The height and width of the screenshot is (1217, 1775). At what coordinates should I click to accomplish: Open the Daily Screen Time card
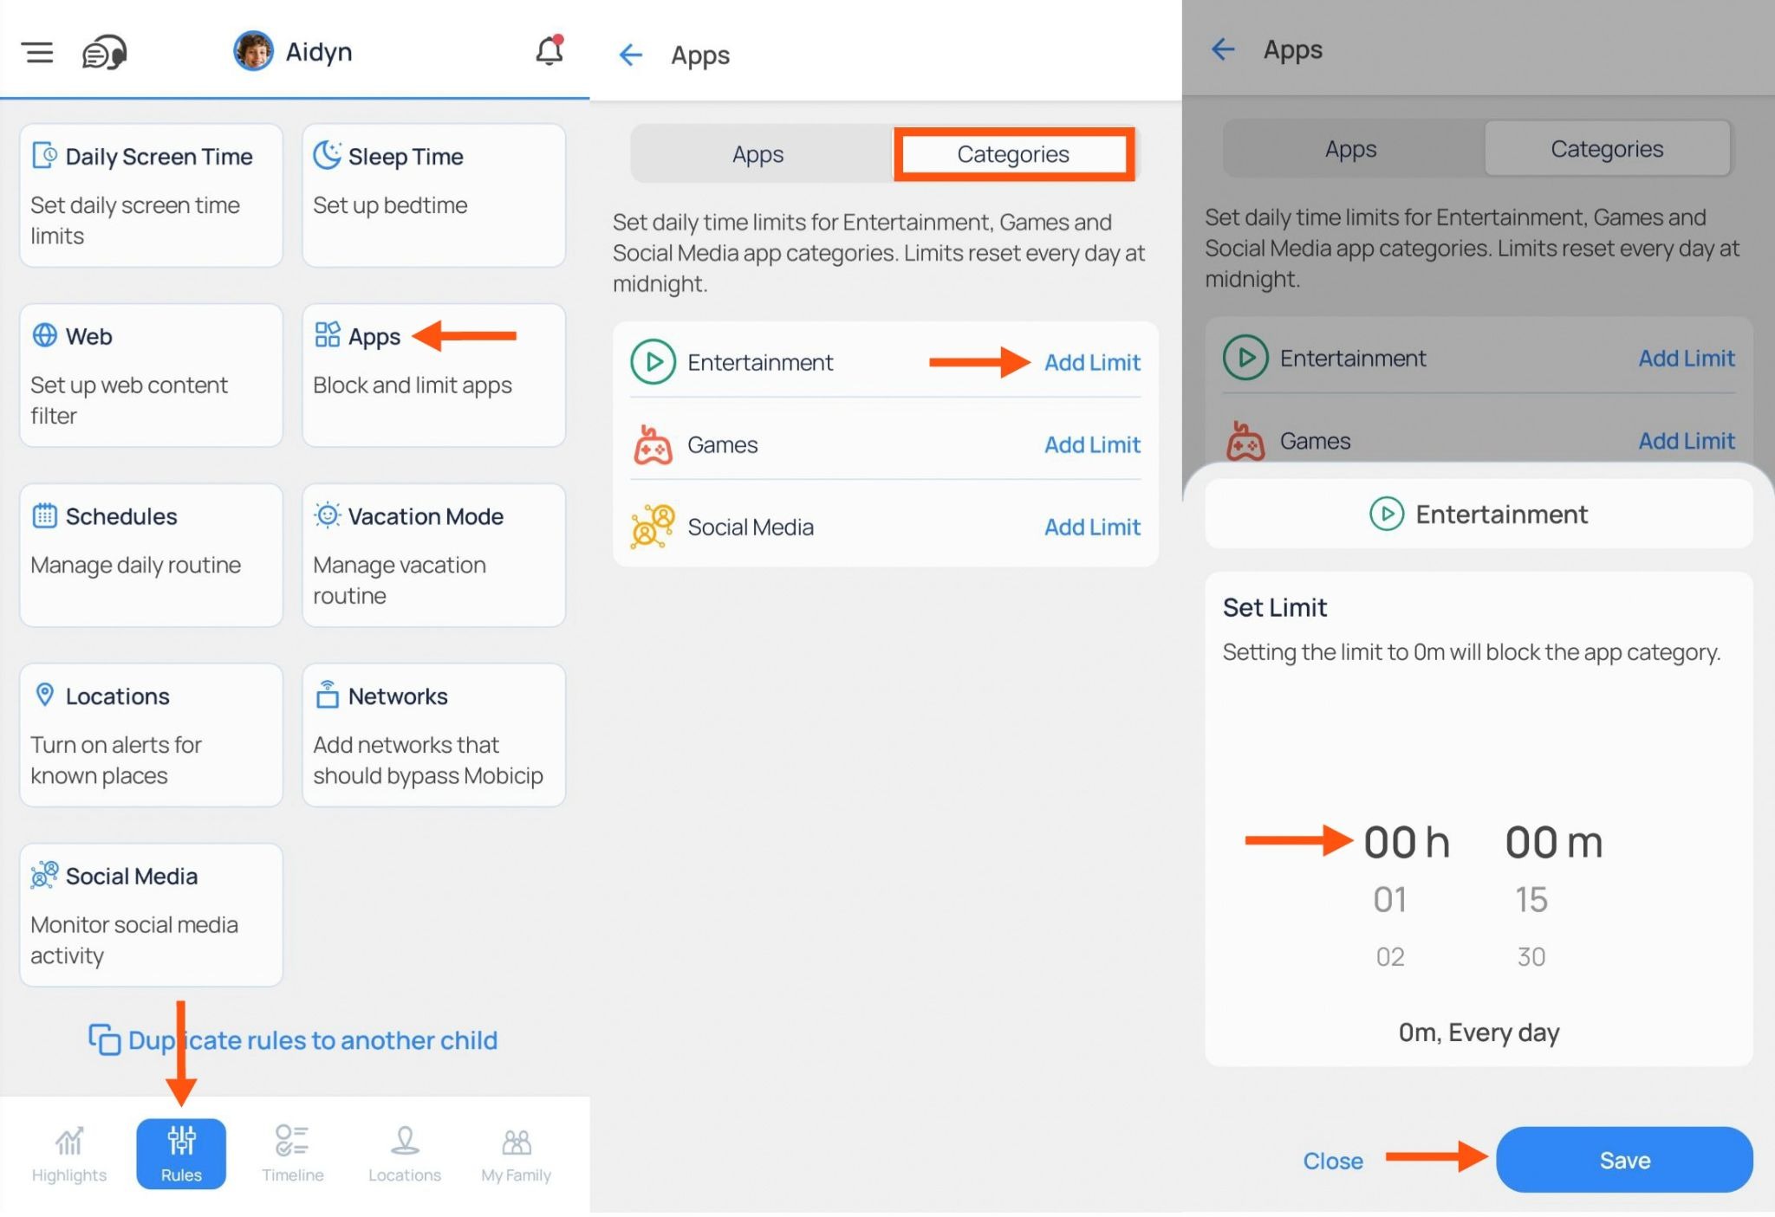click(151, 195)
